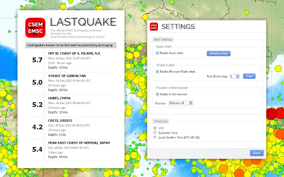This screenshot has height=177, width=284.
Task: Toggle the Enable in the browser checkbox
Action: tap(158, 94)
